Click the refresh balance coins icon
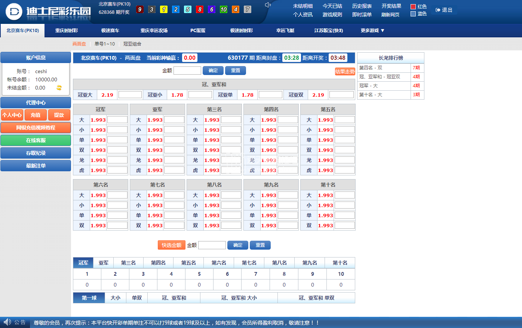The image size is (522, 328). coord(59,88)
